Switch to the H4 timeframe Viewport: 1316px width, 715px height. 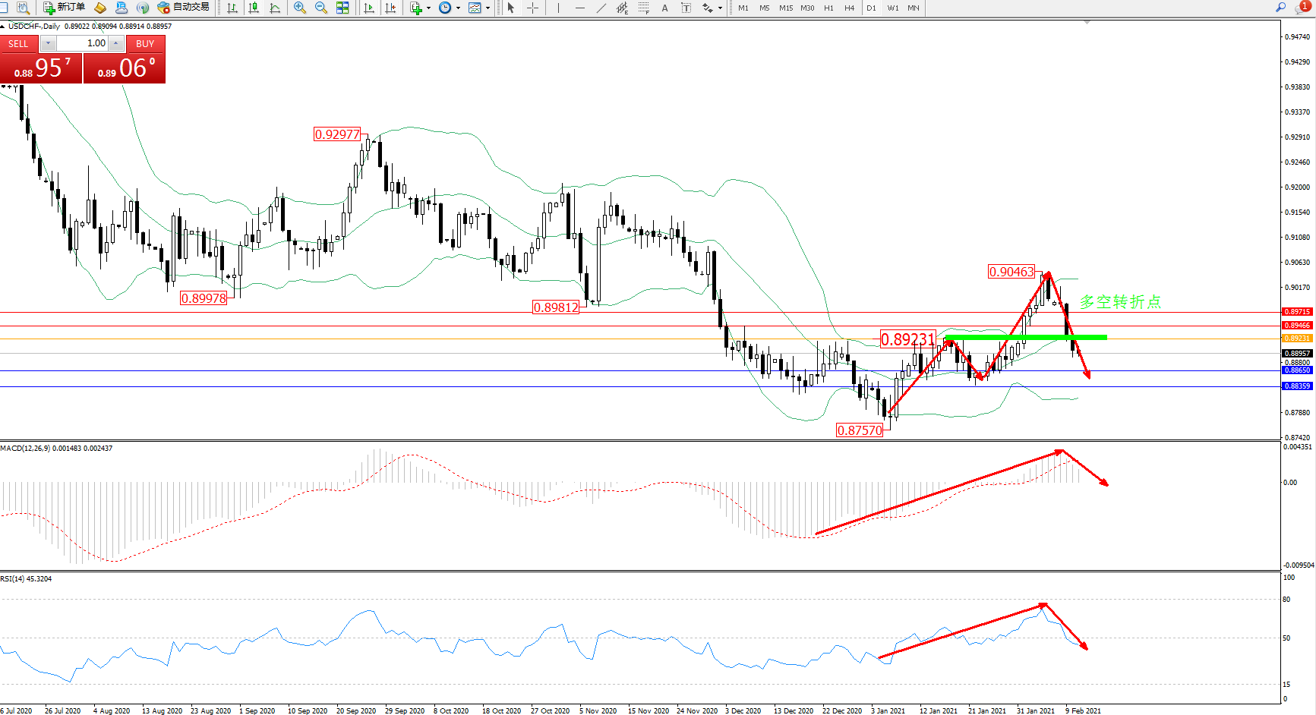point(849,8)
